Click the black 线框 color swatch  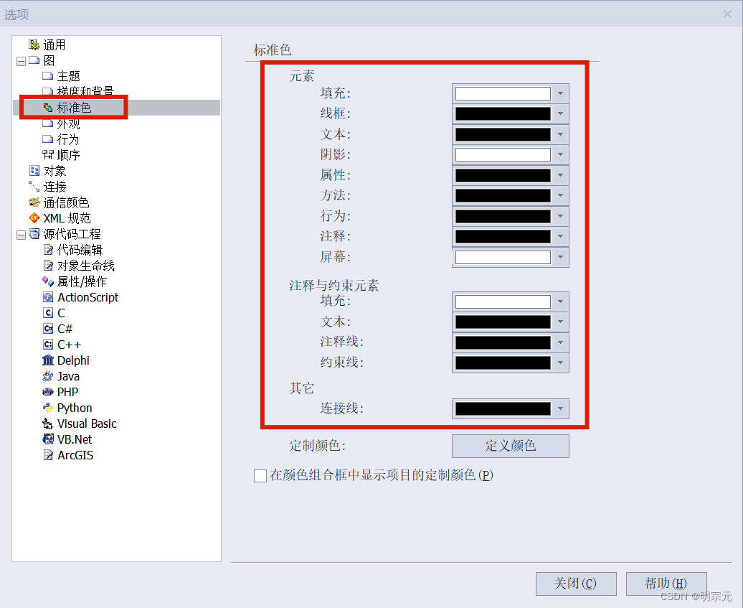point(503,114)
